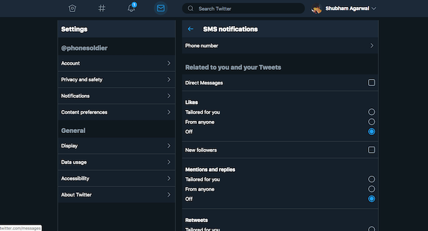The width and height of the screenshot is (428, 231).
Task: Expand the Display row chevron
Action: pos(169,146)
